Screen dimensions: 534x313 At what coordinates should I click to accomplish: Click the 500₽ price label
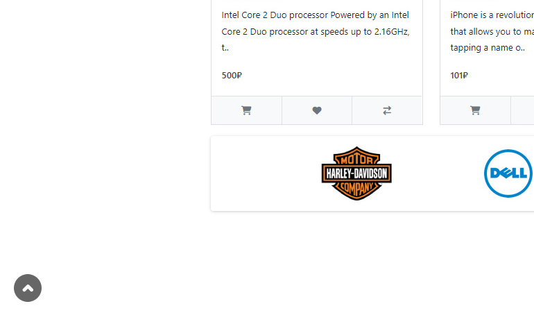click(x=232, y=76)
